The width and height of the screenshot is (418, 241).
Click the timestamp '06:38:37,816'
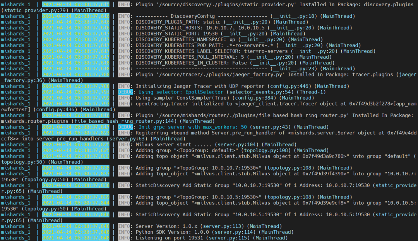tap(92, 116)
